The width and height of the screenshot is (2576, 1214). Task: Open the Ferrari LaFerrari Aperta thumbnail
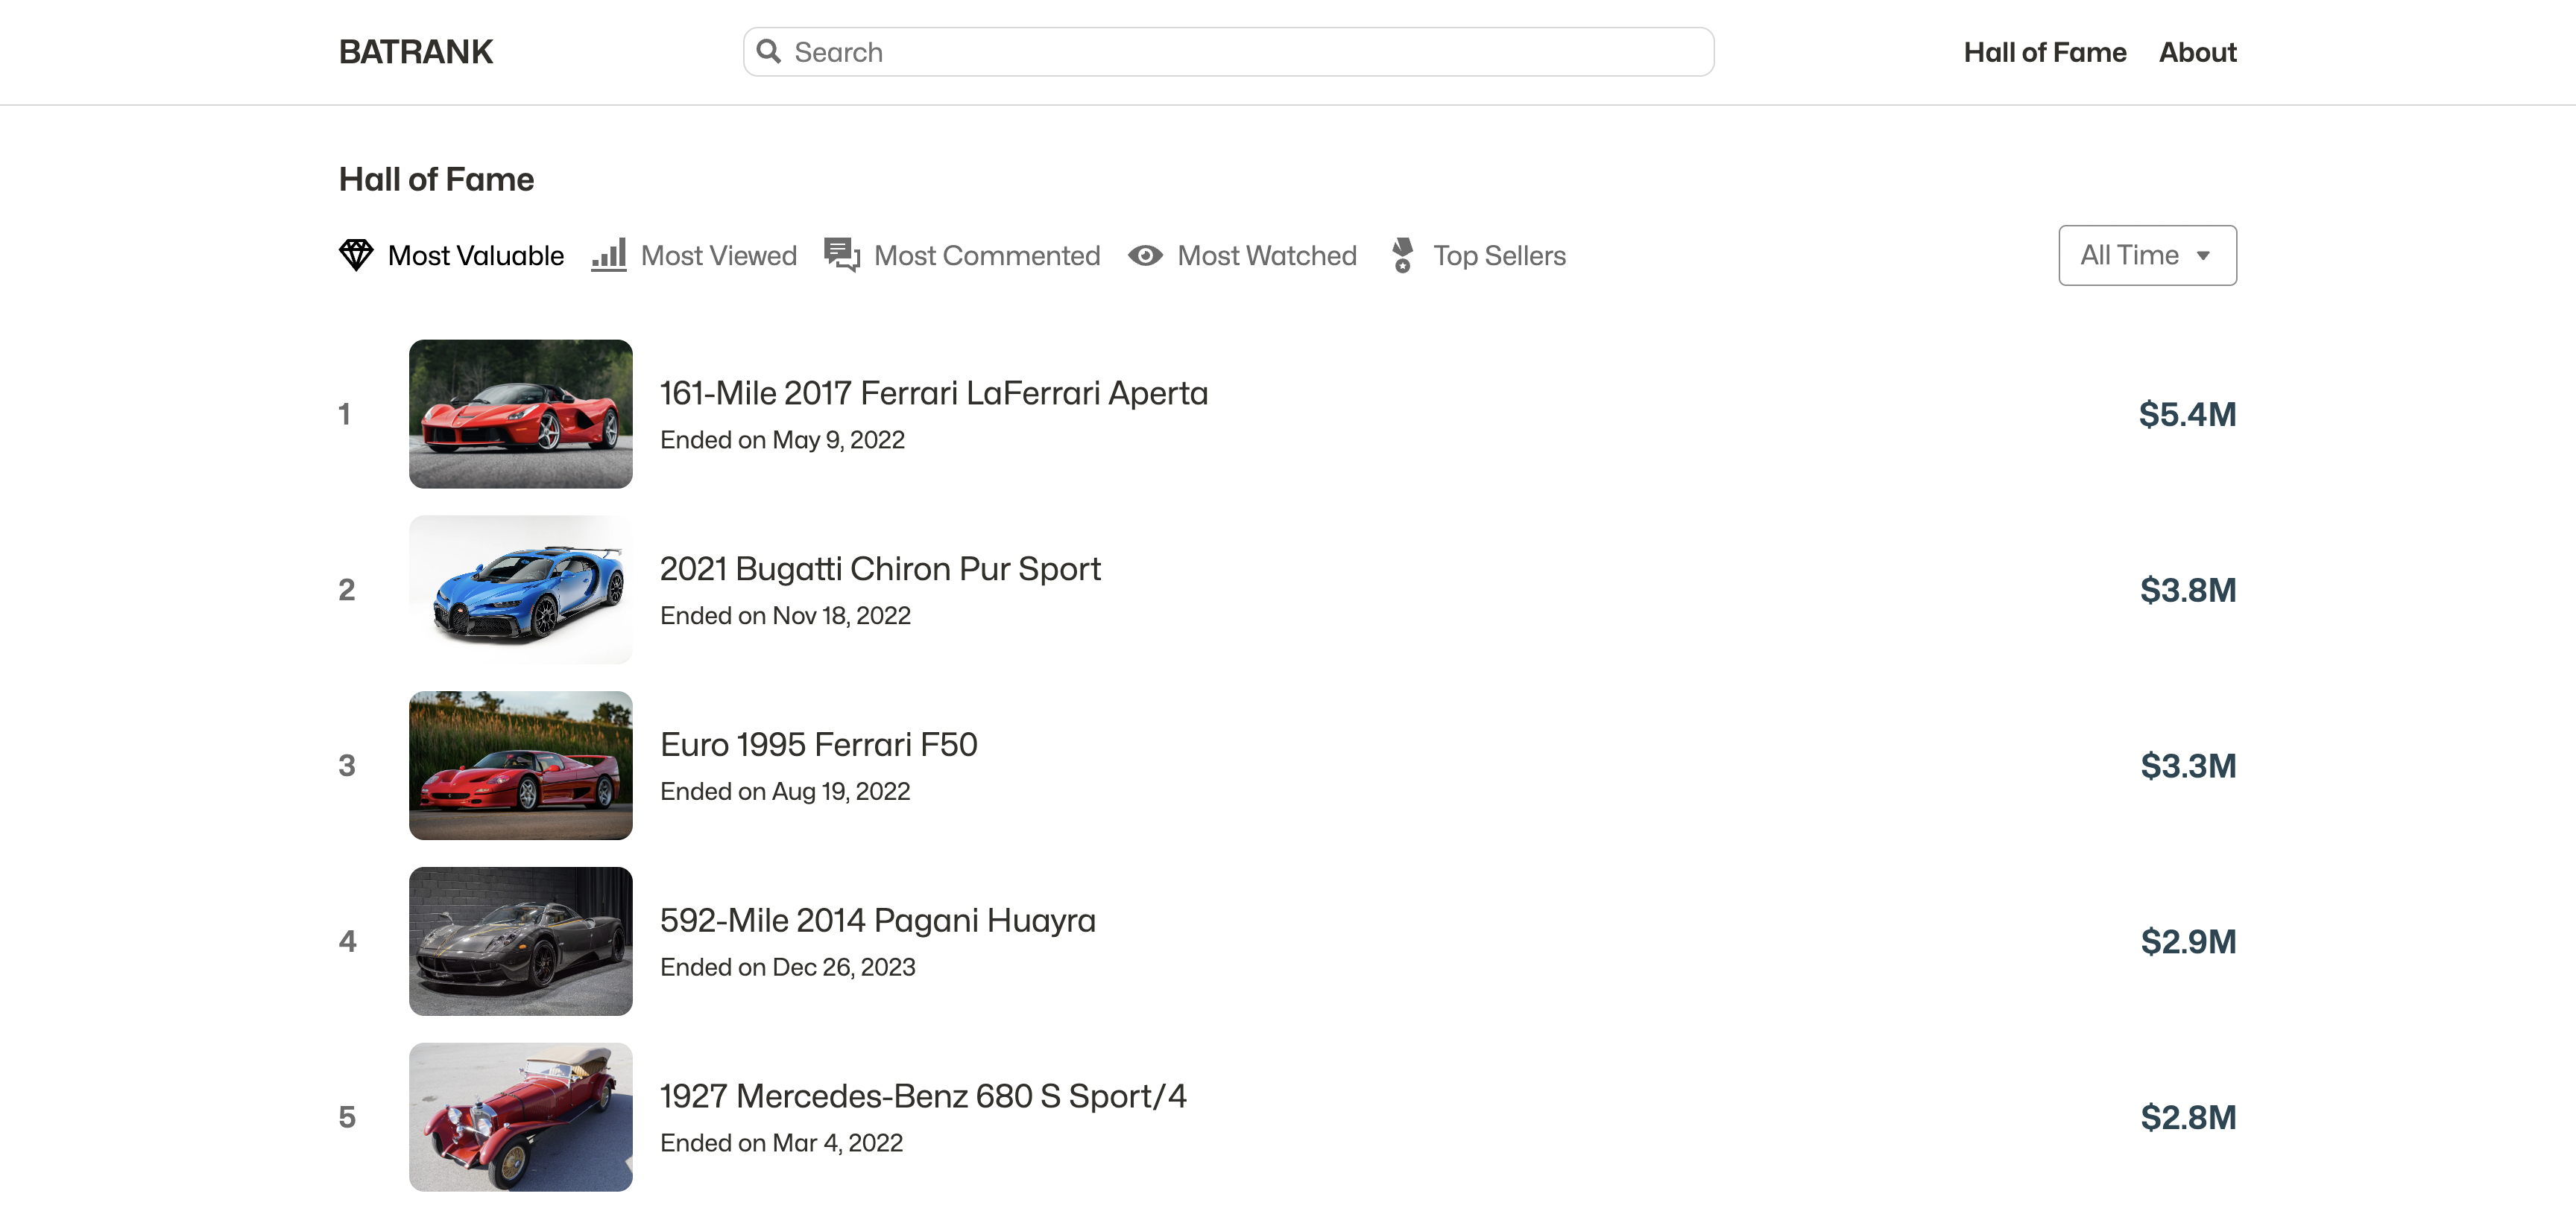pyautogui.click(x=520, y=413)
